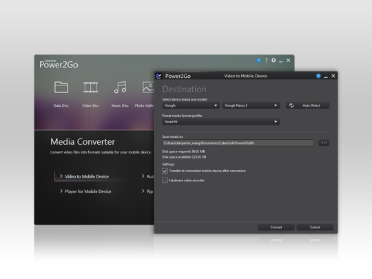This screenshot has height=279, width=372.
Task: Click the Disk space required text
Action: 183,152
